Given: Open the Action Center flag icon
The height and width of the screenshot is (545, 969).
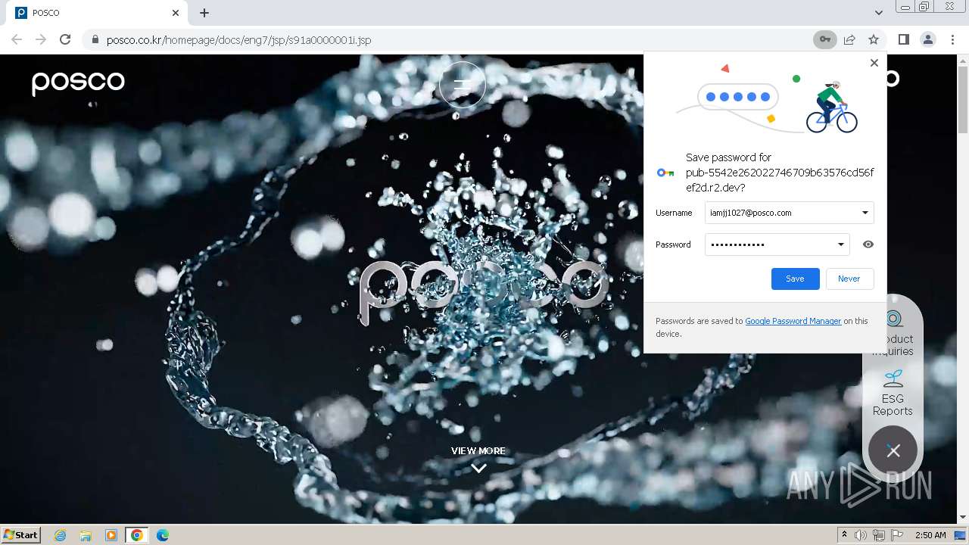Looking at the screenshot, I should [x=897, y=535].
